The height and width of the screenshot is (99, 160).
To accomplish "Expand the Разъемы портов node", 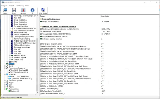I will (x=10, y=58).
